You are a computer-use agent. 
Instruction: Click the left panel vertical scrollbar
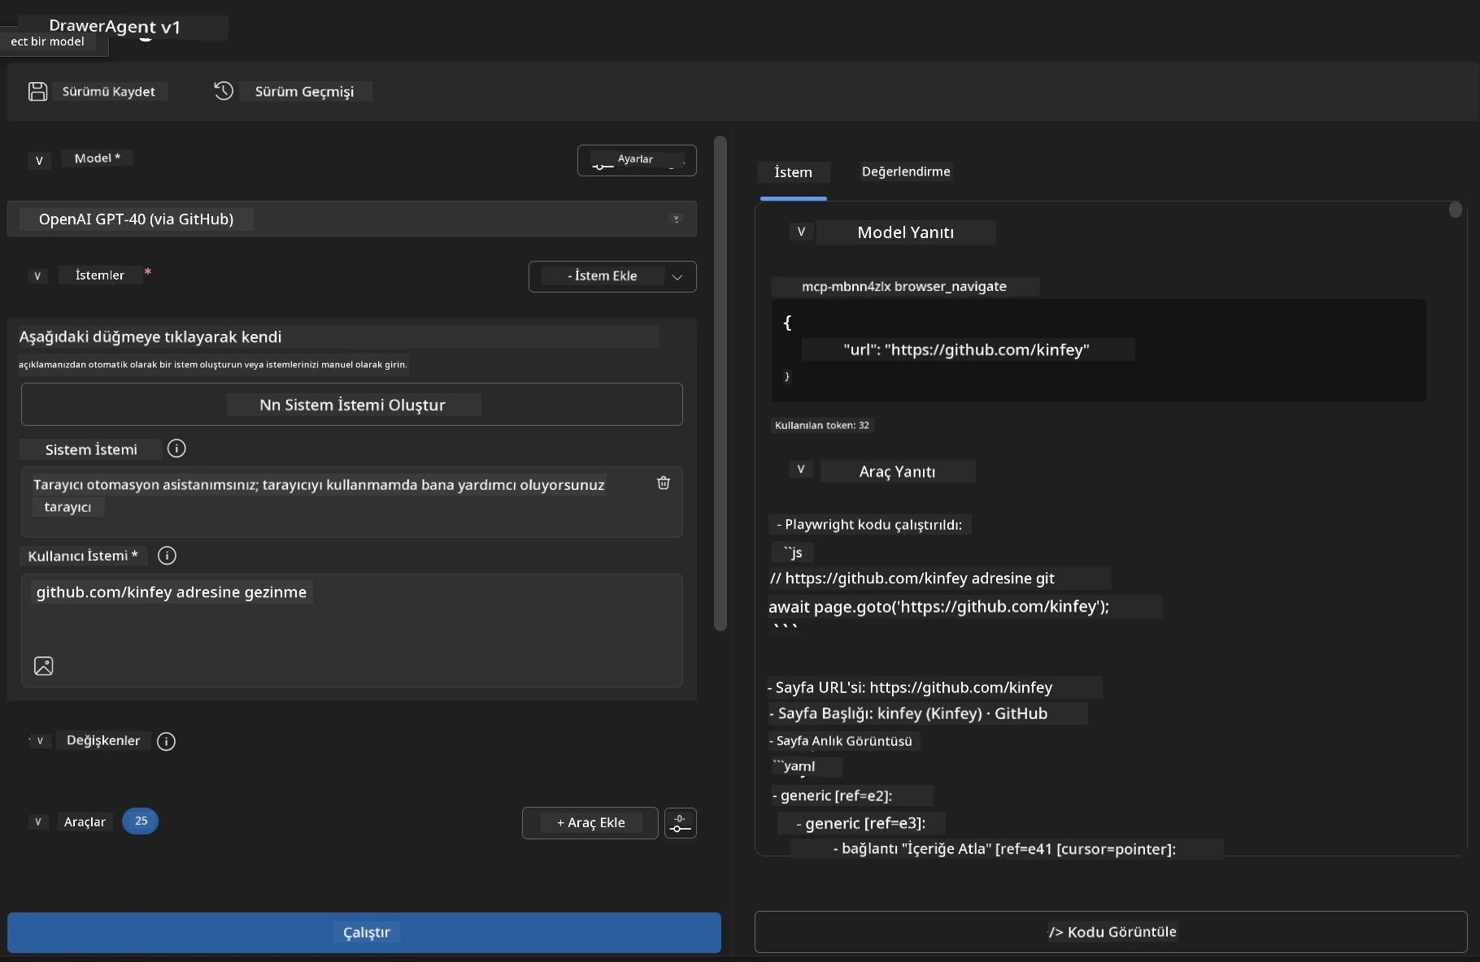[x=720, y=383]
